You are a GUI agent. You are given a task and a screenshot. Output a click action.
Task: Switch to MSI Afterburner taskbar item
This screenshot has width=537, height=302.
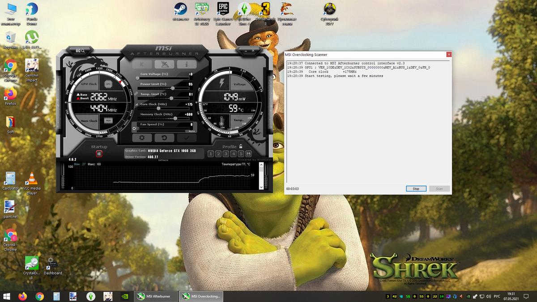point(157,296)
